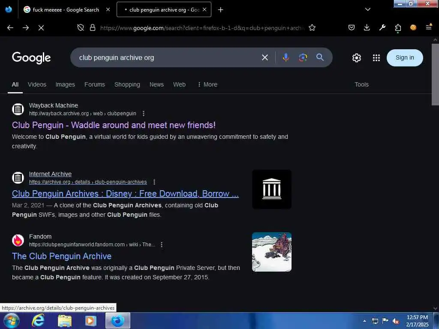
Task: Open the Windows Start menu
Action: [12, 320]
